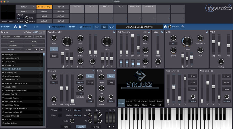
Task: Enable Ramp Sync button
Action: pos(111,76)
